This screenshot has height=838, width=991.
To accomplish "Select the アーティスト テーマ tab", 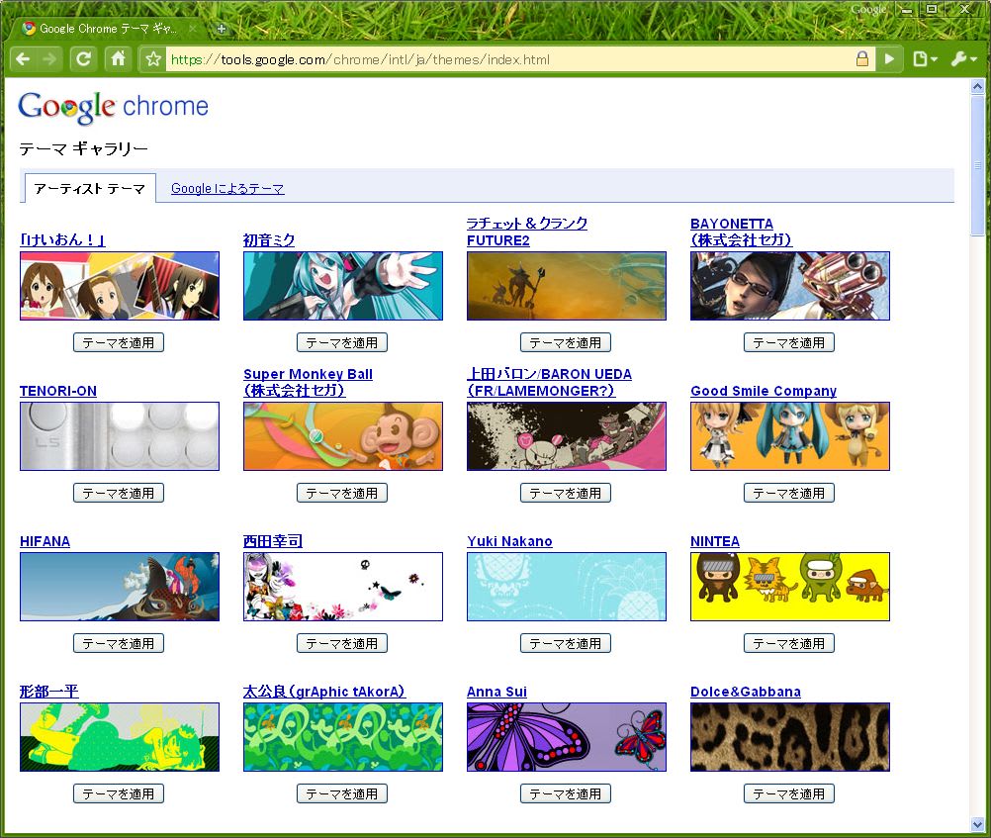I will [89, 189].
